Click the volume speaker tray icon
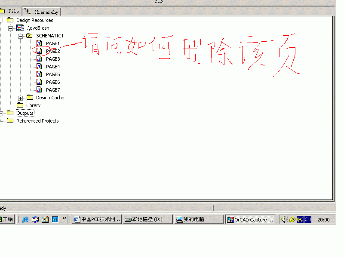Viewport: 344px width, 258px height. click(x=284, y=219)
